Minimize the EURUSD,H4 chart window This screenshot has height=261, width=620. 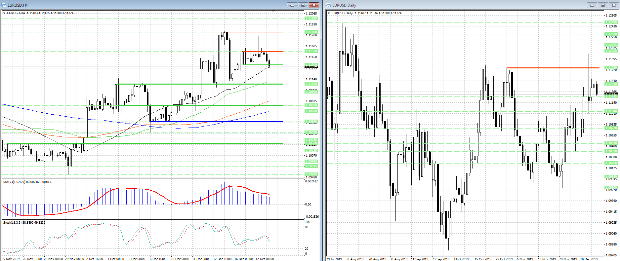pos(292,5)
